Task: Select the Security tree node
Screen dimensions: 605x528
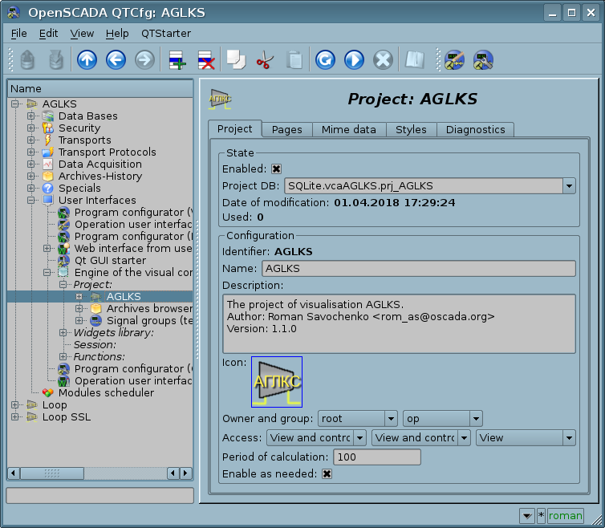Action: [79, 128]
